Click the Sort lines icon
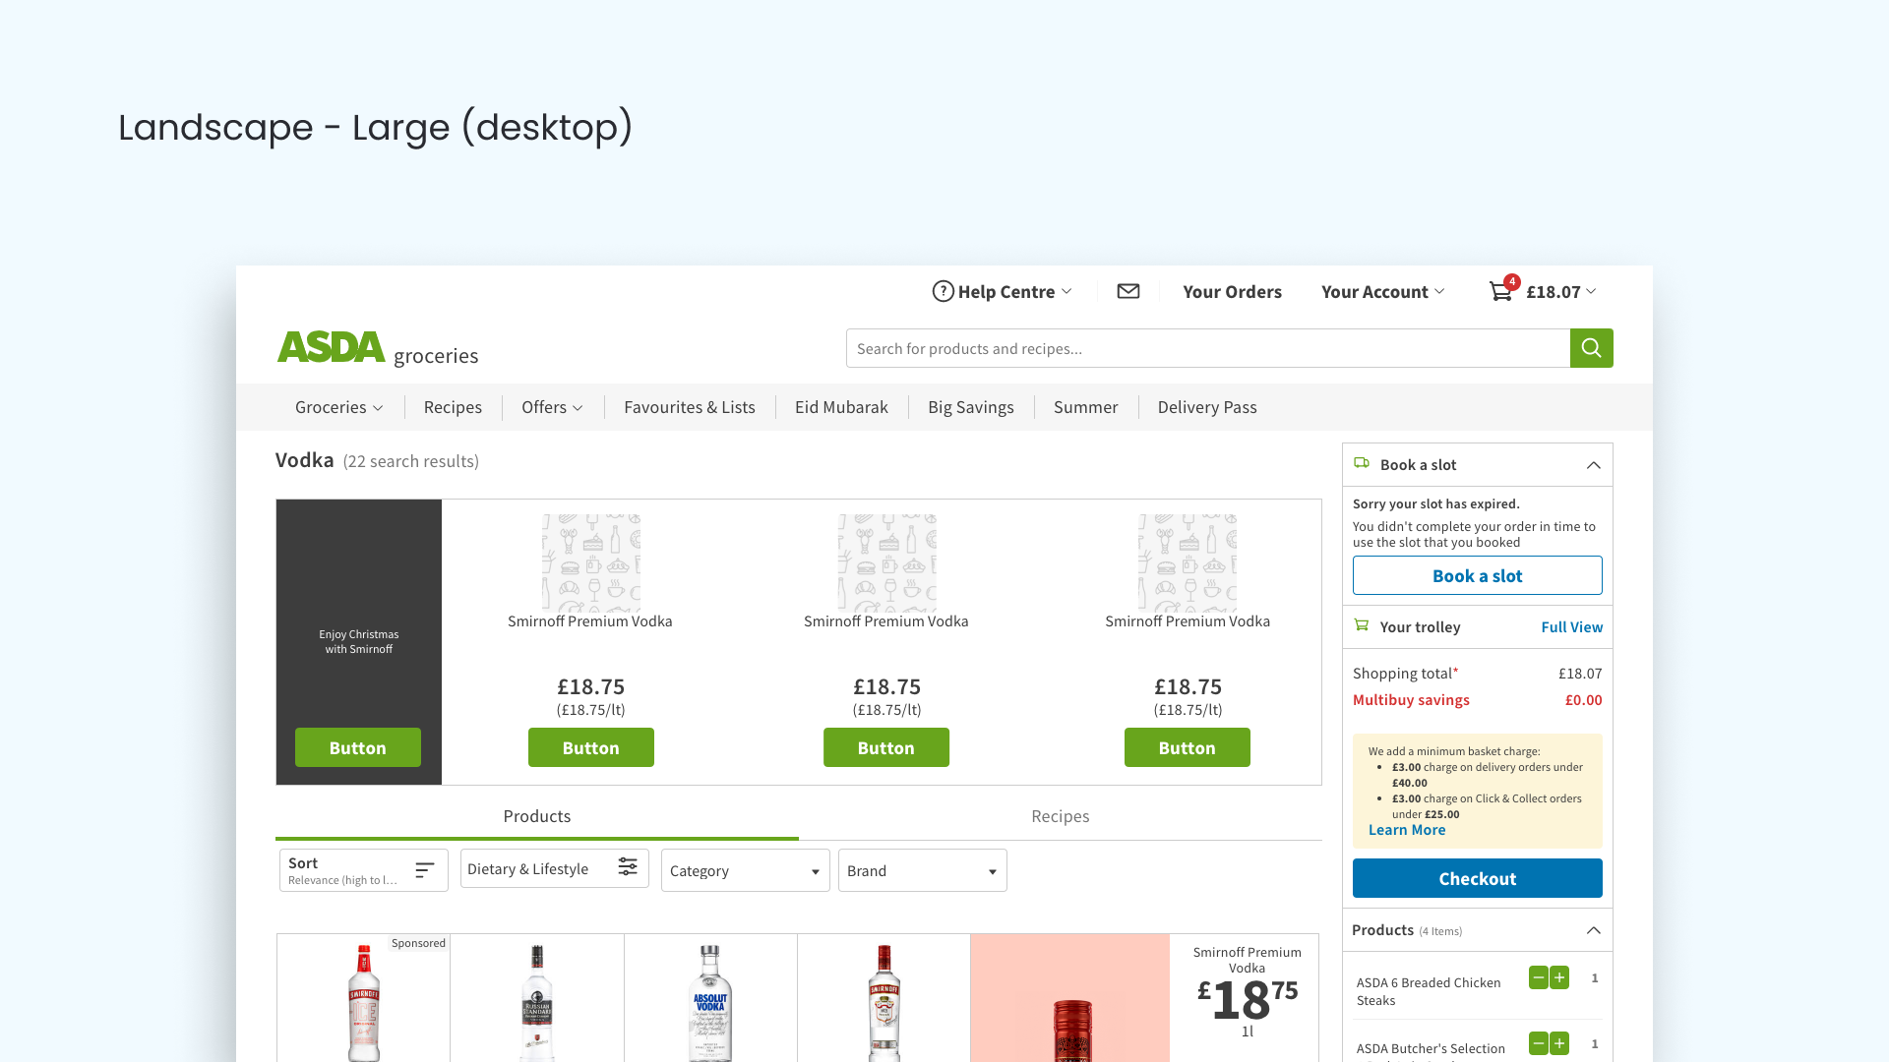Image resolution: width=1889 pixels, height=1062 pixels. [424, 870]
